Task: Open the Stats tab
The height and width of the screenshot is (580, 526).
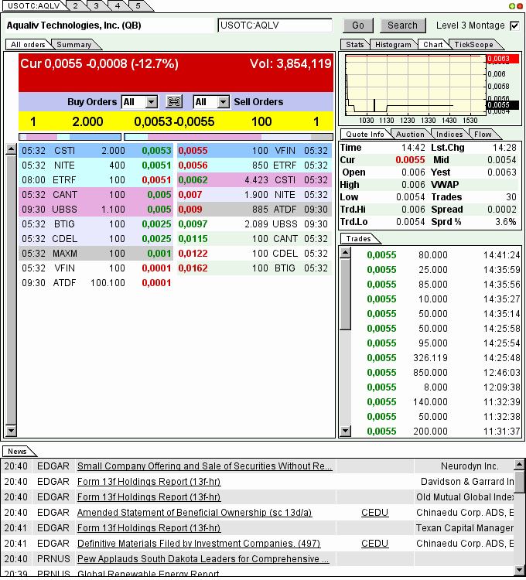Action: coord(355,44)
